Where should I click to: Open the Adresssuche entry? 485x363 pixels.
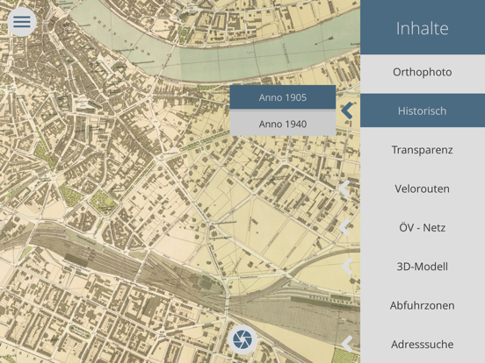pos(423,345)
